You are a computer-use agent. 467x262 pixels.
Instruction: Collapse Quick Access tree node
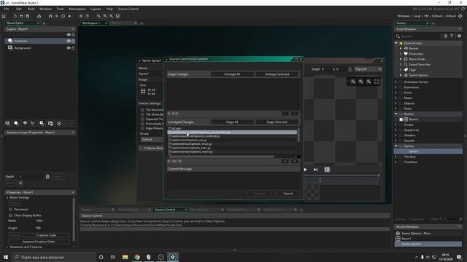[x=396, y=43]
